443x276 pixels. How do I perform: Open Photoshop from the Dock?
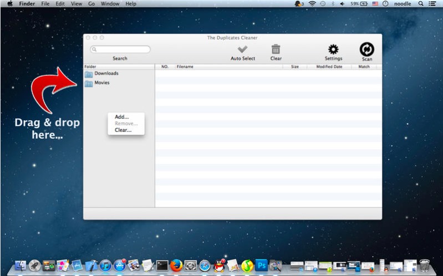pos(261,265)
